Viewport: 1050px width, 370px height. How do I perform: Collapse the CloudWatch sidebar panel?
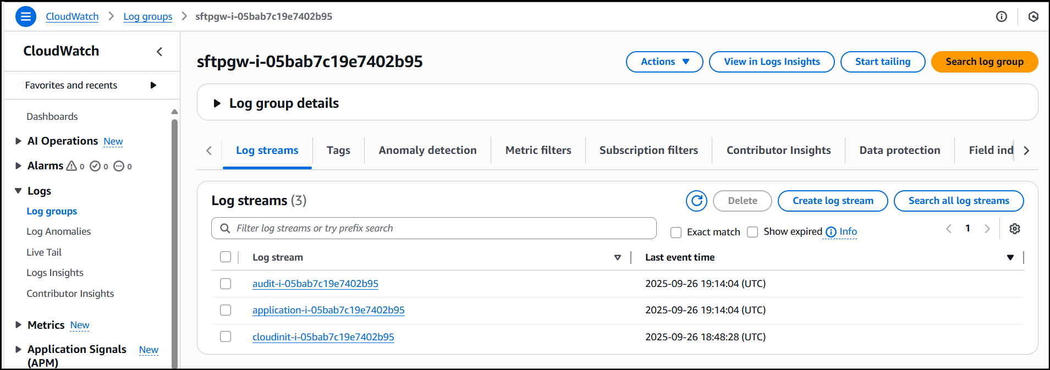point(160,52)
